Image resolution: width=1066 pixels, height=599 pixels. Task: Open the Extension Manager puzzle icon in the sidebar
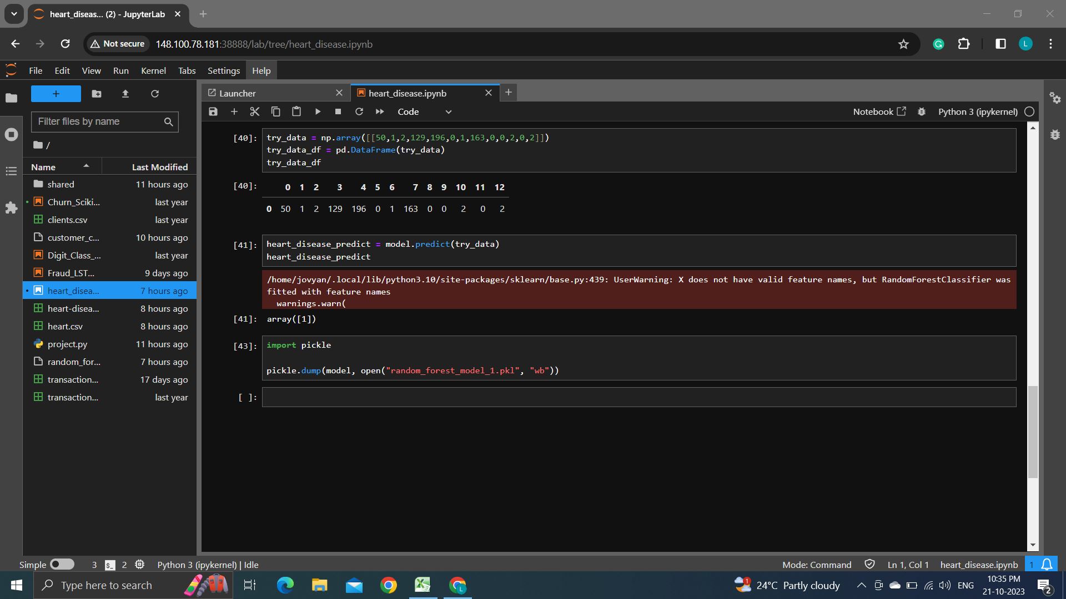click(11, 208)
